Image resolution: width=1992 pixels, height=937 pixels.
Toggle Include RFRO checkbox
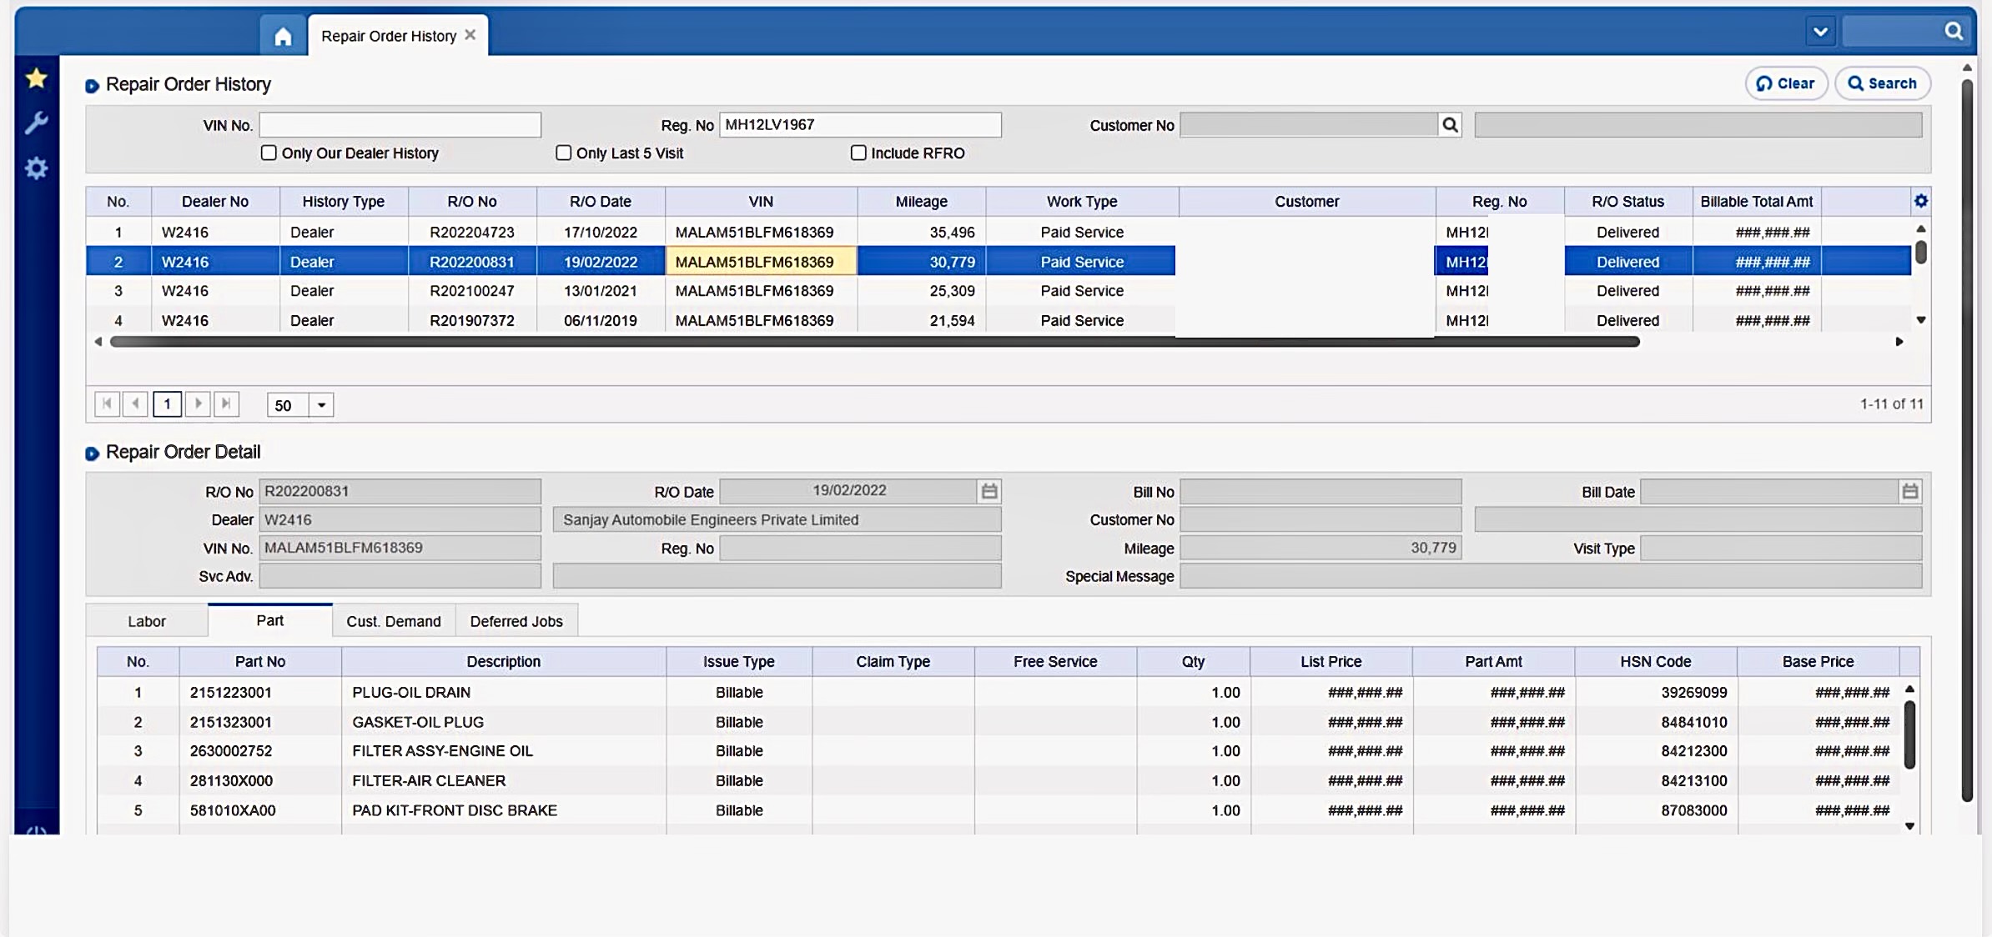click(858, 153)
